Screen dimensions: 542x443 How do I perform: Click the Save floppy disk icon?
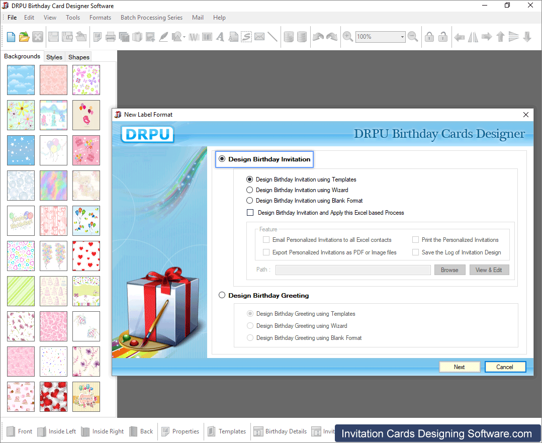pyautogui.click(x=54, y=37)
